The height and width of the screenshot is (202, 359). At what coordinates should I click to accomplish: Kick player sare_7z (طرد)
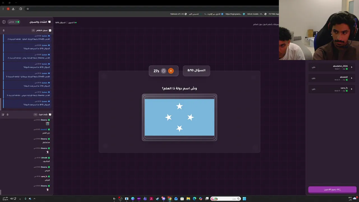click(313, 89)
